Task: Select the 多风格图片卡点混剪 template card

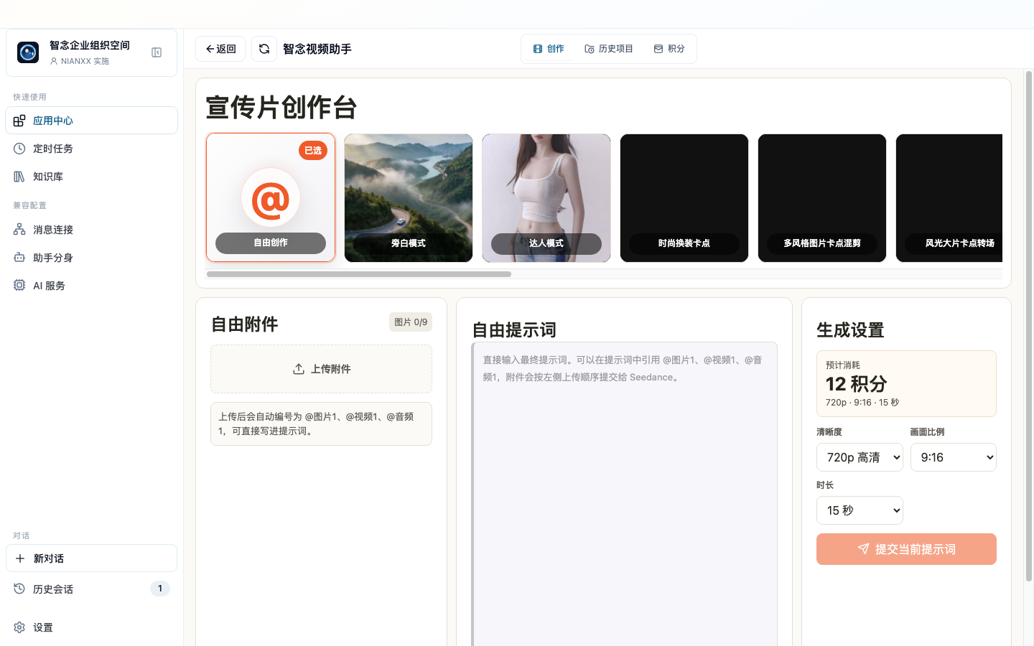Action: coord(822,198)
